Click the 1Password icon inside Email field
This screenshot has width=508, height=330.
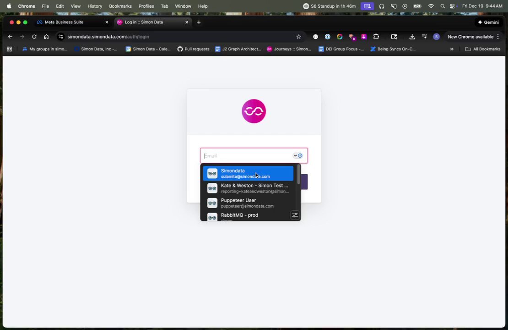[x=300, y=155]
